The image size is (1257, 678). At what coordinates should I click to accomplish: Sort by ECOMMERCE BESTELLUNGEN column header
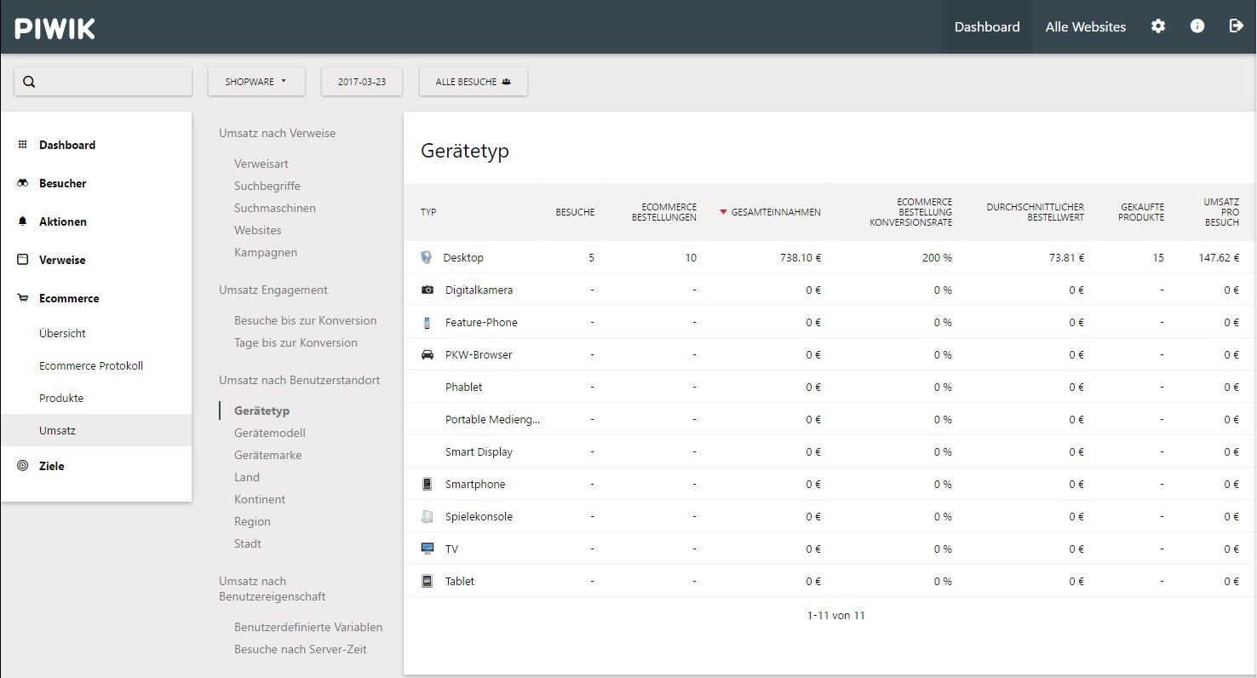(664, 212)
